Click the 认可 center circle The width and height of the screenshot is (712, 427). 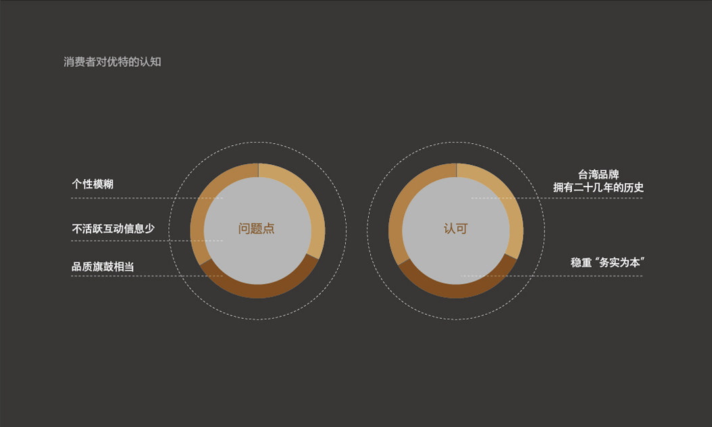pos(456,230)
